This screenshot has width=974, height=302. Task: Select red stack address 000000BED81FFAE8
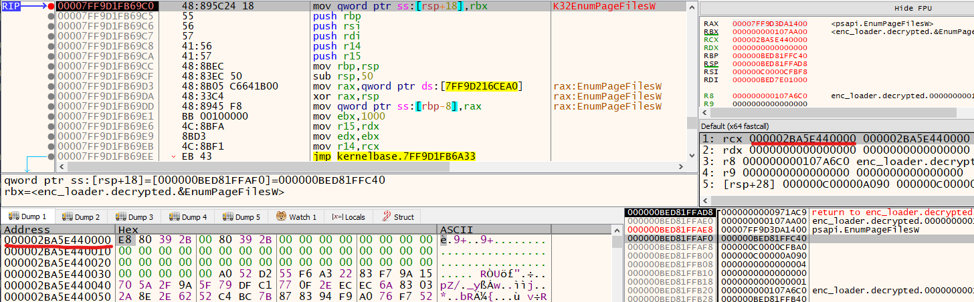tap(670, 229)
